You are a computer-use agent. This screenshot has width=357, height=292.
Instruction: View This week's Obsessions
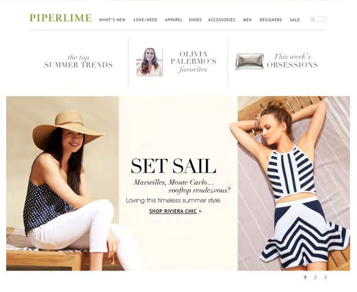point(292,61)
